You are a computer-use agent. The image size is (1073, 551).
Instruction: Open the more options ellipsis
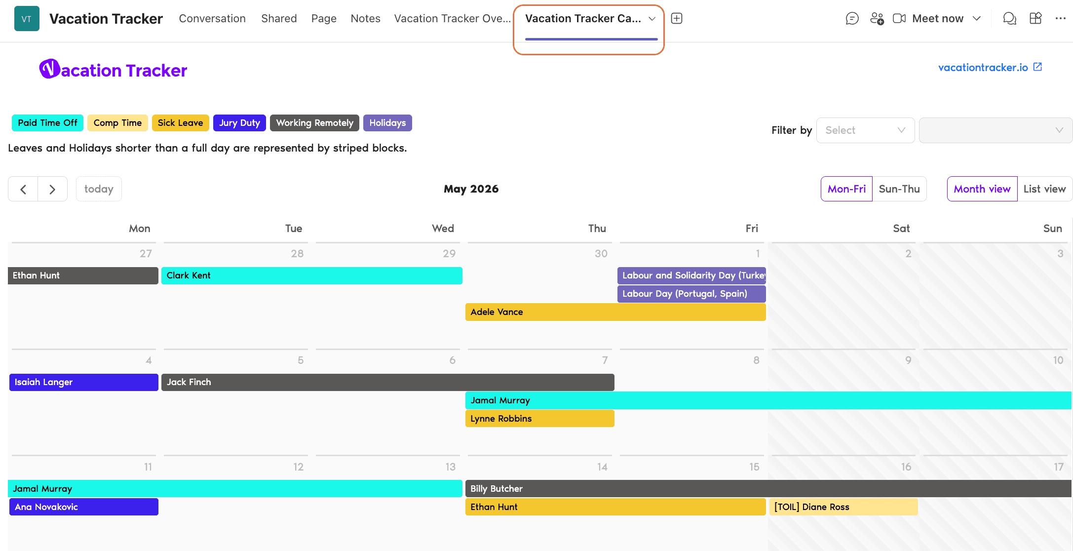pos(1060,19)
